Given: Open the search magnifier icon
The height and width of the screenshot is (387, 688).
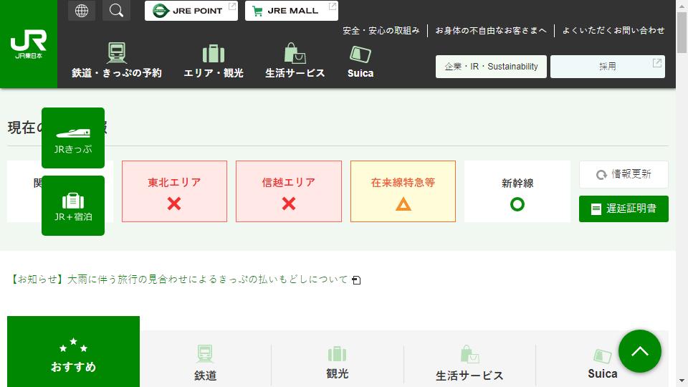Looking at the screenshot, I should pyautogui.click(x=116, y=11).
